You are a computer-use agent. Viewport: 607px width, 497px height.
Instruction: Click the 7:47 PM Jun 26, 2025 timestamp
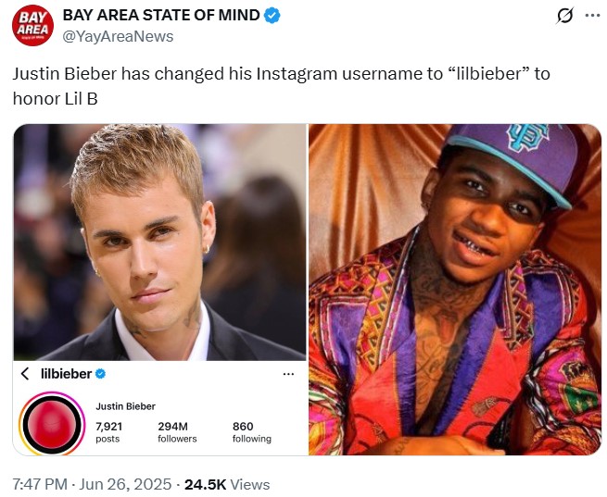pyautogui.click(x=93, y=484)
